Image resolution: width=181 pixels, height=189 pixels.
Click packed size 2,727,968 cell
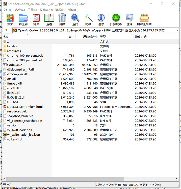[91, 107]
